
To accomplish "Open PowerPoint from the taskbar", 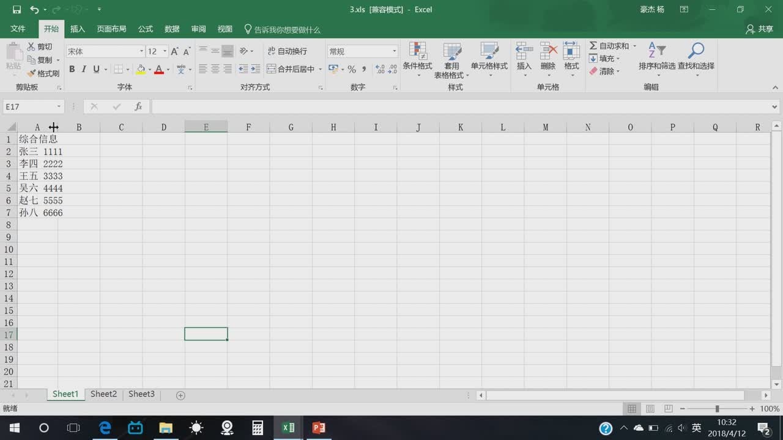I will (319, 428).
